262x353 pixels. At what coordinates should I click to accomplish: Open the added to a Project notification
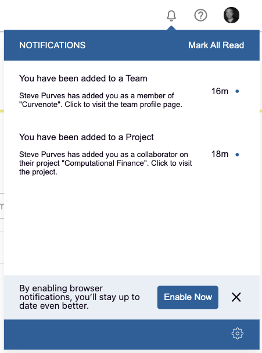point(132,154)
